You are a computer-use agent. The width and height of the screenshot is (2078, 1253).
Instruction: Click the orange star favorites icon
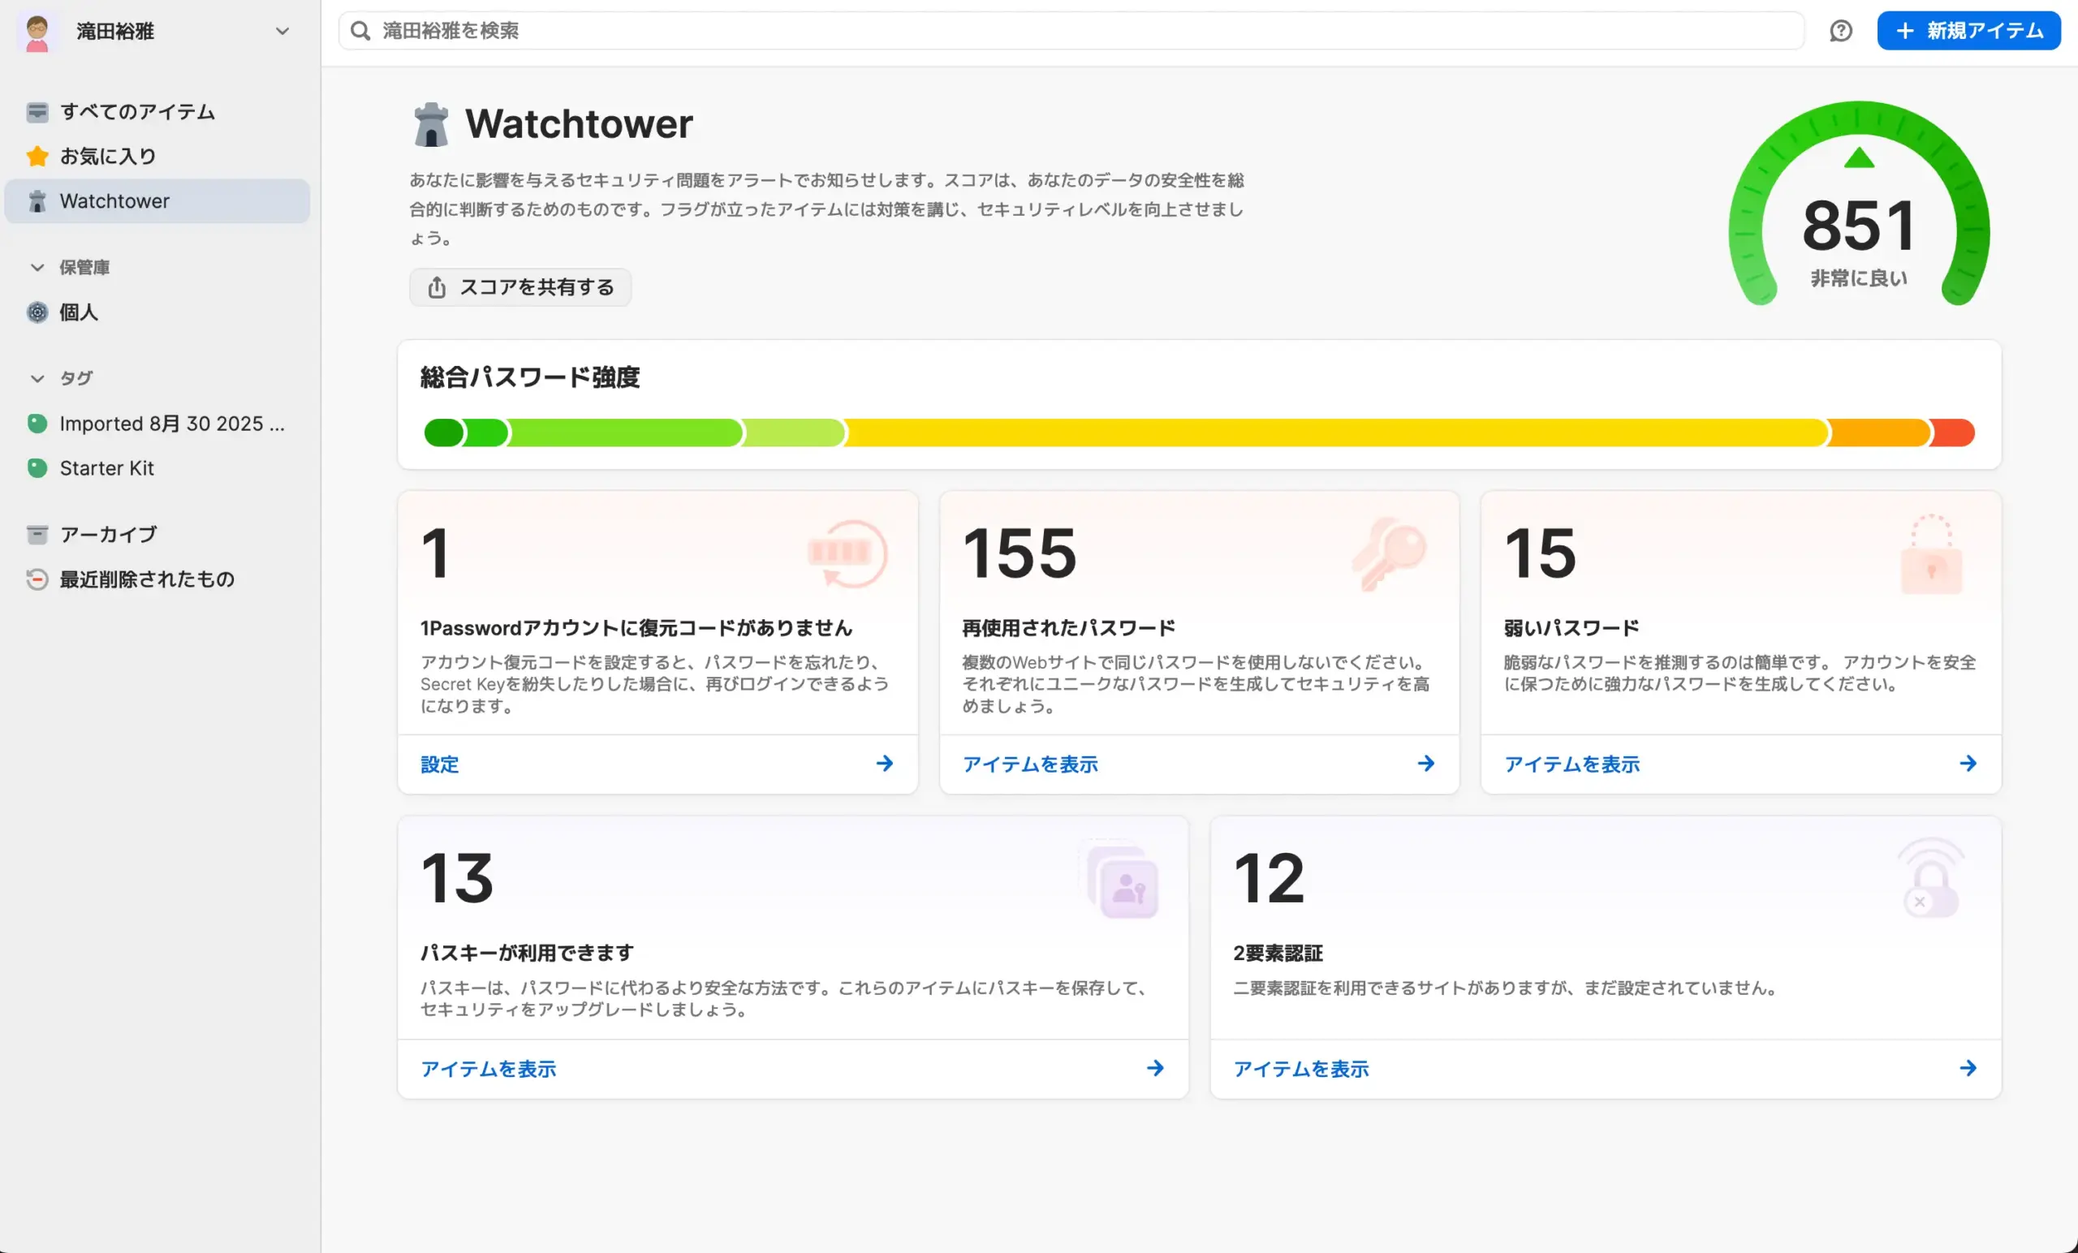37,156
